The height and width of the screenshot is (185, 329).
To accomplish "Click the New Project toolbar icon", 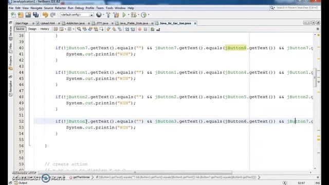I will 21,15.
